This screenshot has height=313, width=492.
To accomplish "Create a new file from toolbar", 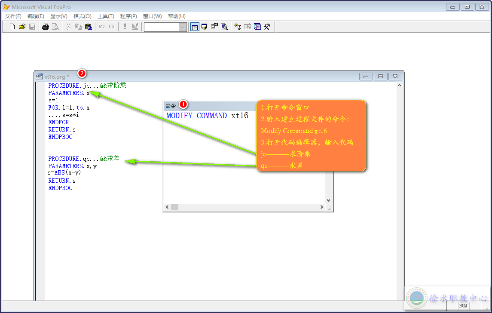I will pos(12,27).
